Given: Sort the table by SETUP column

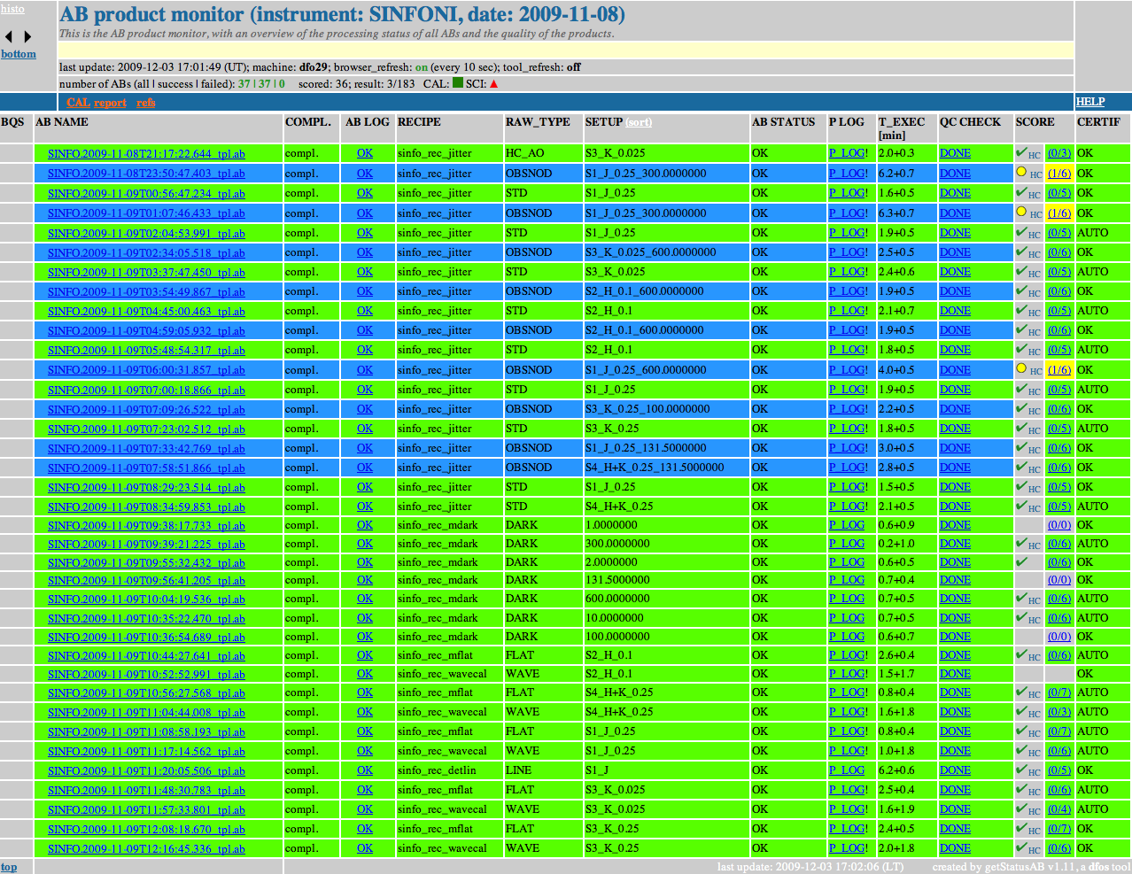Looking at the screenshot, I should (639, 122).
